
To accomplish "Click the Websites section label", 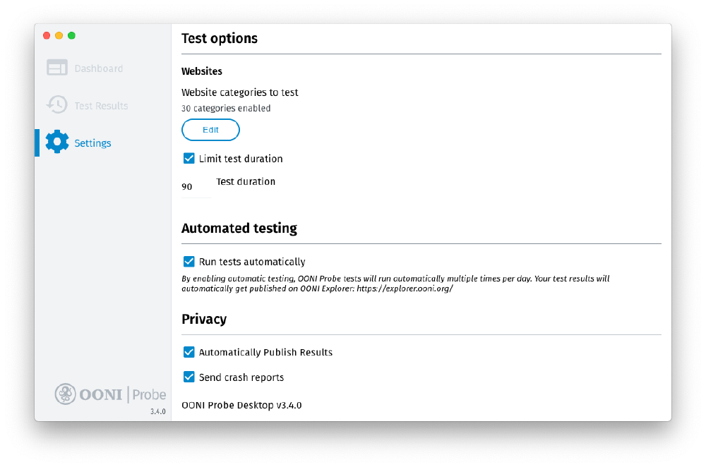I will 202,71.
